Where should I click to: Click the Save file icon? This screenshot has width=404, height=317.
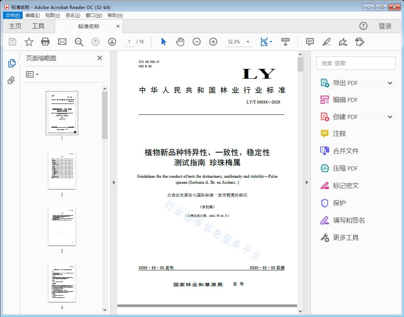pos(12,42)
